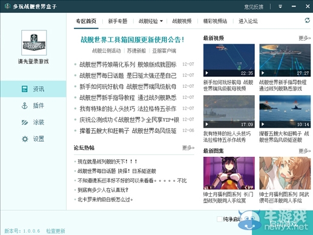
Task: Click the 检查更新 link
Action: tap(56, 231)
